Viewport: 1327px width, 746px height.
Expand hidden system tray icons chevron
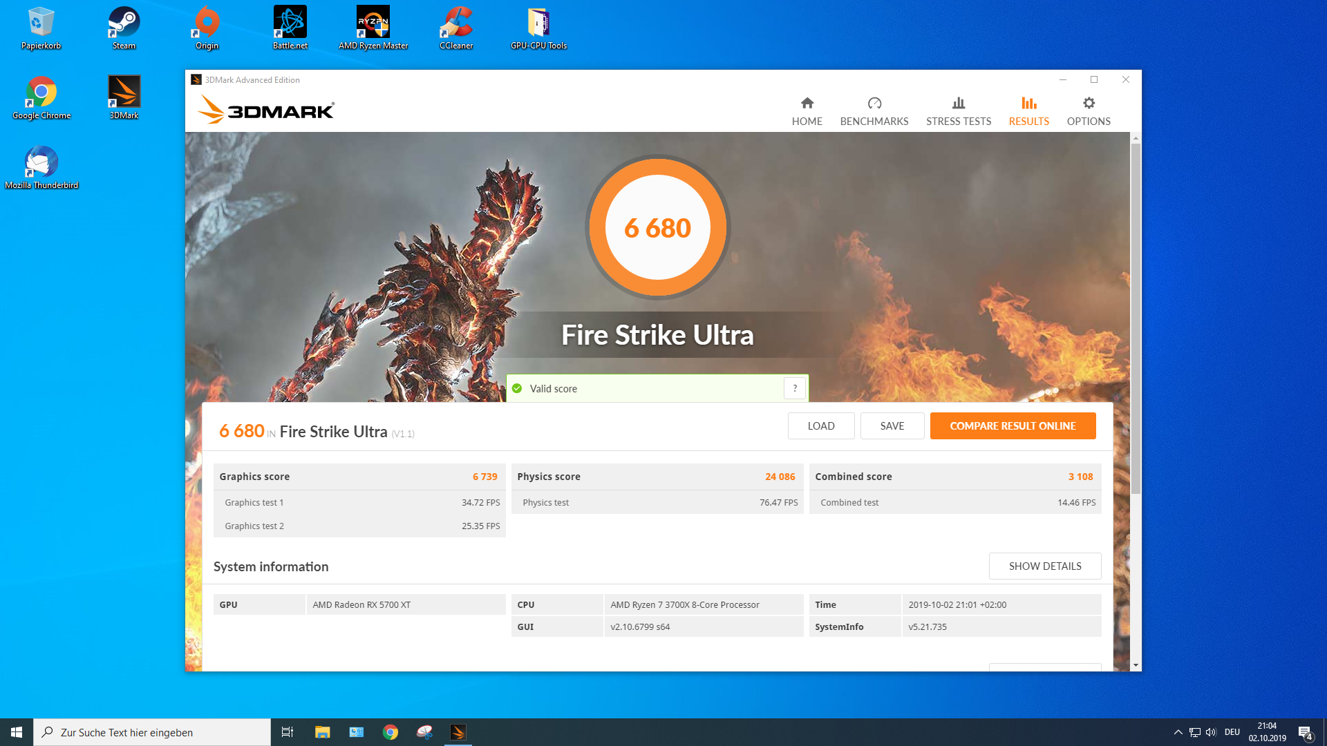(1178, 732)
